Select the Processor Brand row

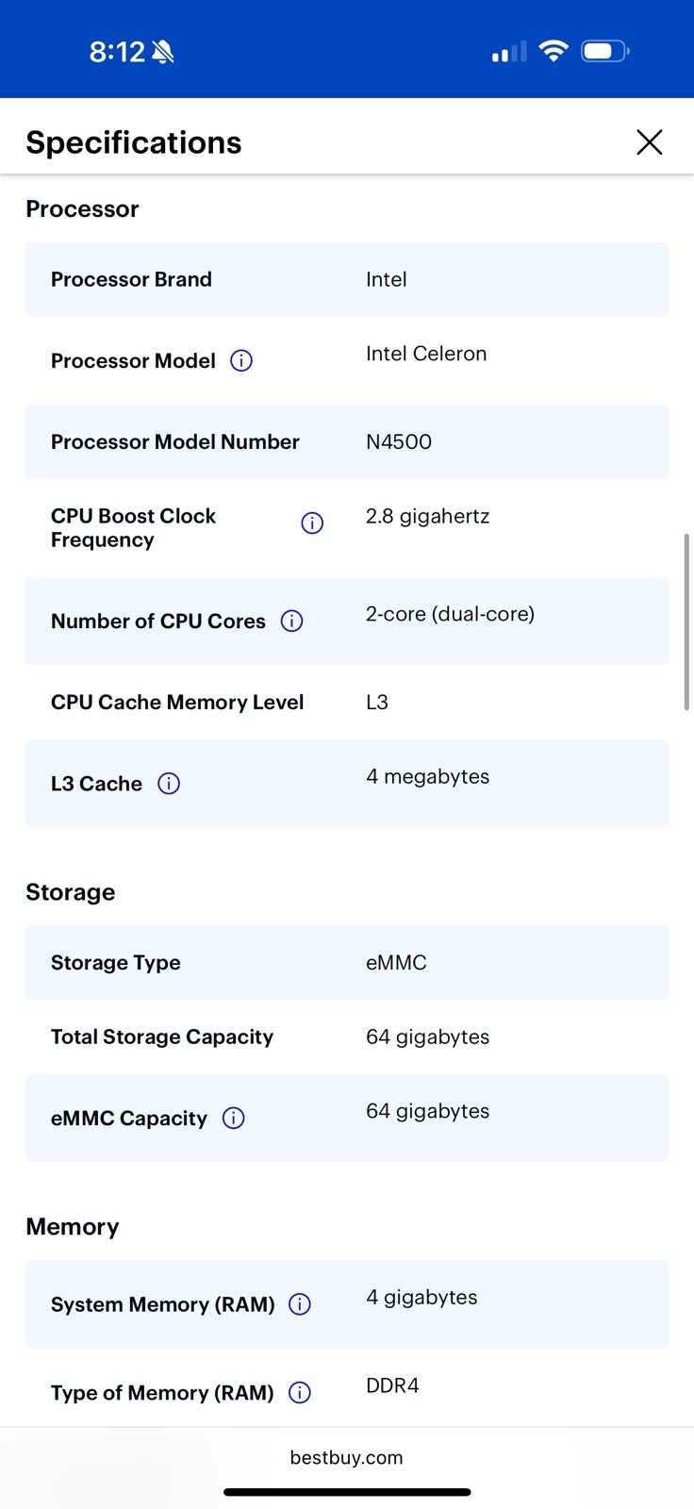[x=347, y=279]
